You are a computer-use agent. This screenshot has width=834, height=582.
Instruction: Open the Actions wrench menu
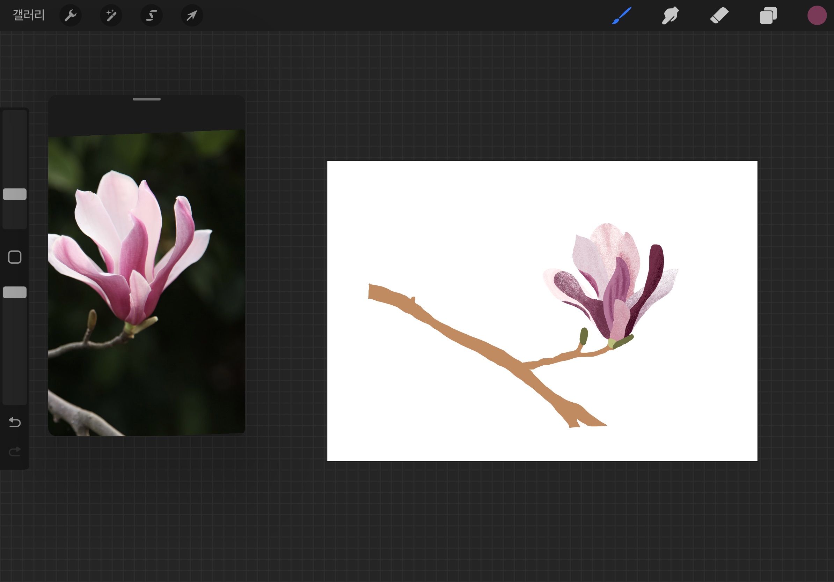(x=71, y=16)
